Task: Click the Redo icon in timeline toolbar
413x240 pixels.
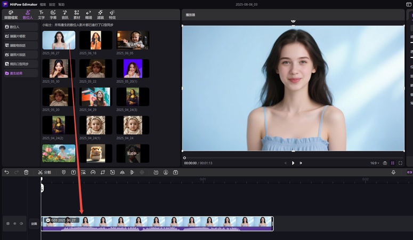Action: point(17,172)
